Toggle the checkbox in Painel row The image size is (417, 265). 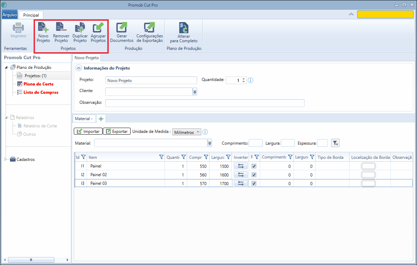pos(254,166)
